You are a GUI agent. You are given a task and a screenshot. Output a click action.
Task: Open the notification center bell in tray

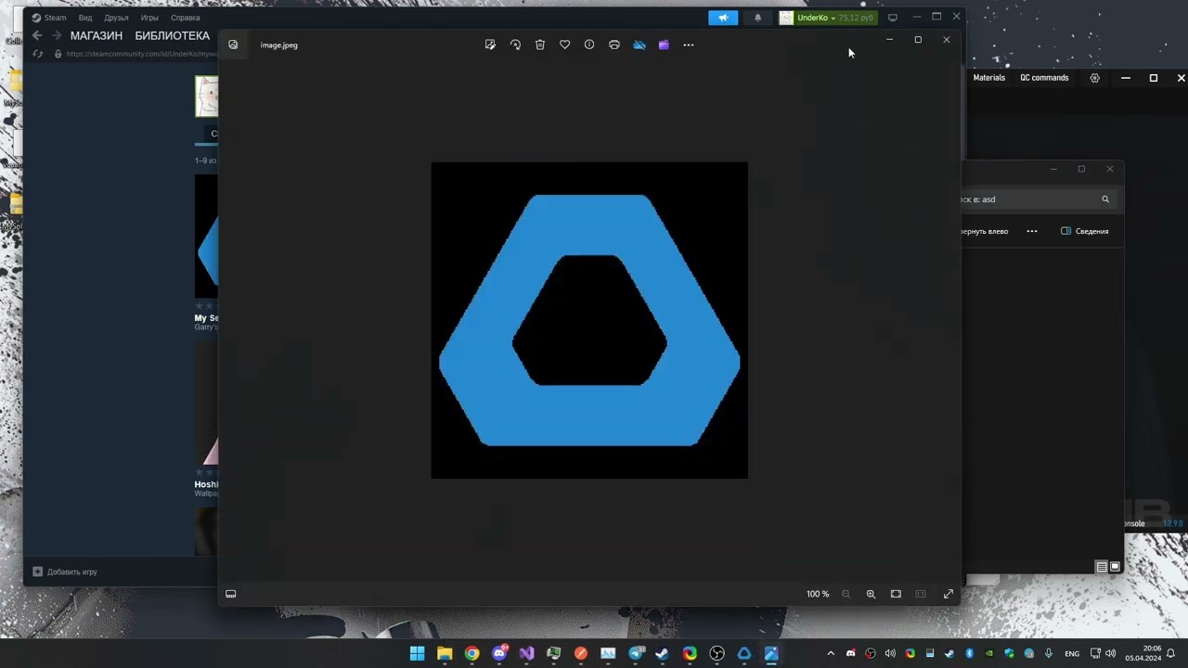click(1171, 653)
